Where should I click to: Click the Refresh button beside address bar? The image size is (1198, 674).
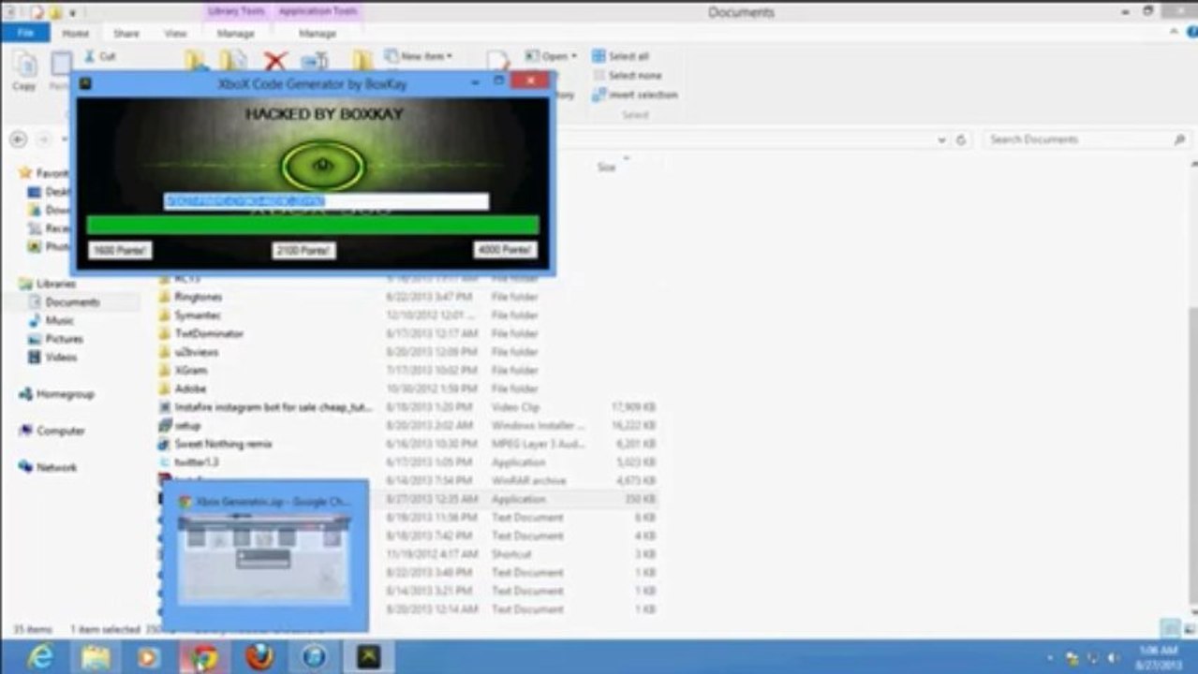pos(961,139)
